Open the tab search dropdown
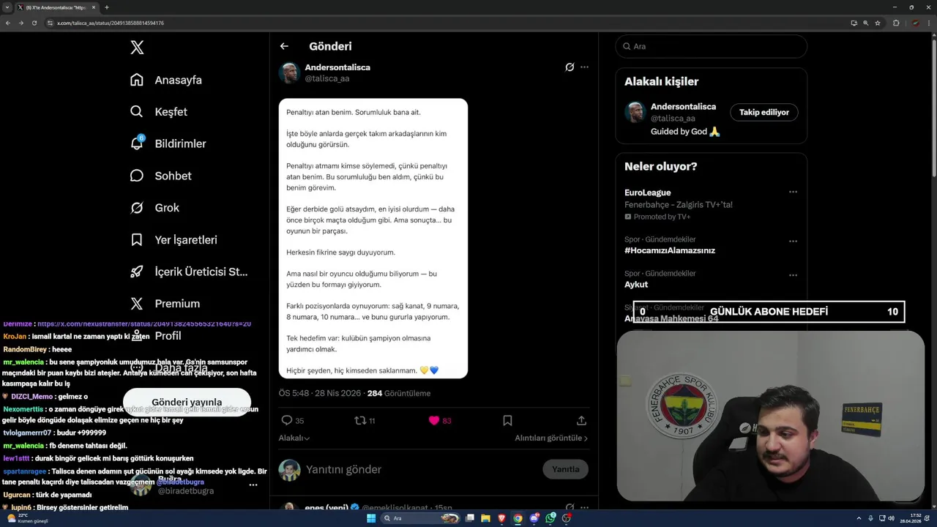The image size is (937, 527). point(8,7)
